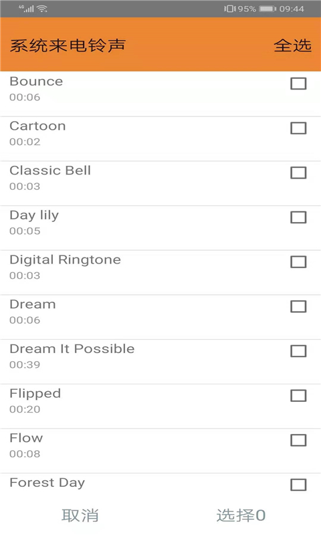The height and width of the screenshot is (535, 321).
Task: Check the box for Cartoon
Action: tap(298, 128)
